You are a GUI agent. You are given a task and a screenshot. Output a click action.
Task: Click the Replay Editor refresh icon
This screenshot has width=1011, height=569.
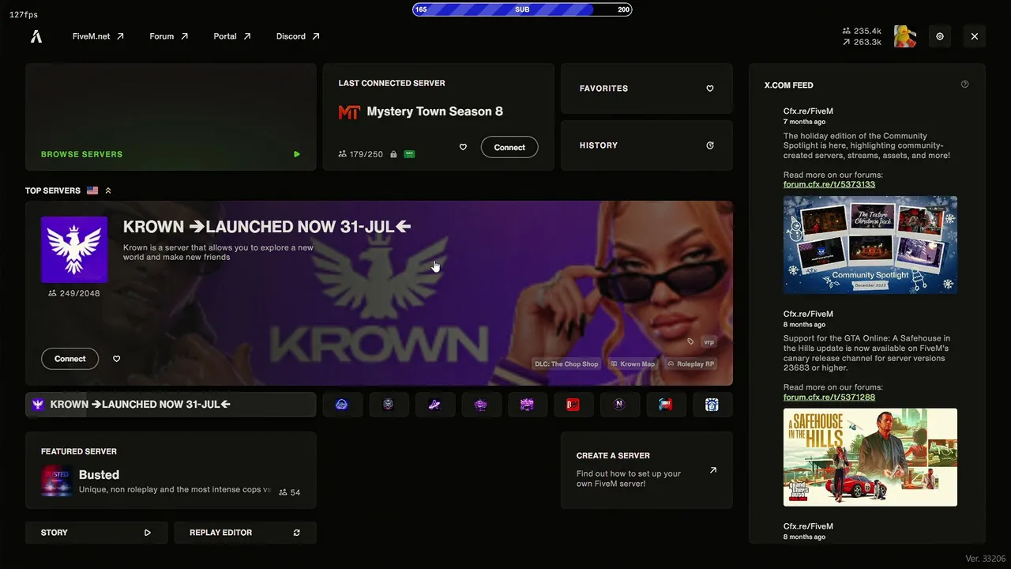pos(297,533)
